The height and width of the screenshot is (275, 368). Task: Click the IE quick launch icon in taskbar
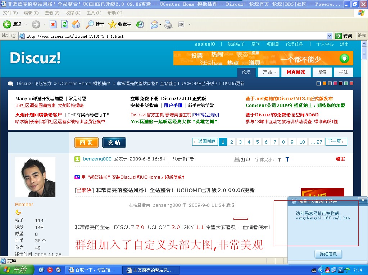(x=41, y=270)
